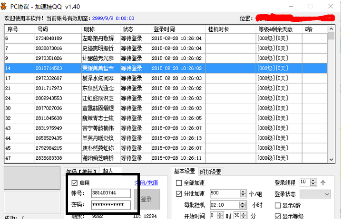Viewport: 342px width, 219px height.
Task: Click the 个/组 value field showing 500
Action: click(225, 193)
